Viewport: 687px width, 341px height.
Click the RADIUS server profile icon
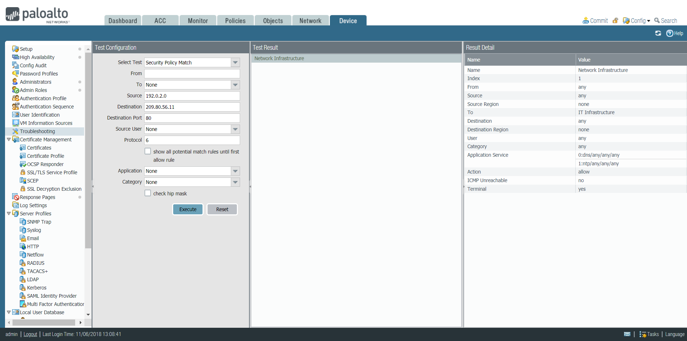23,263
